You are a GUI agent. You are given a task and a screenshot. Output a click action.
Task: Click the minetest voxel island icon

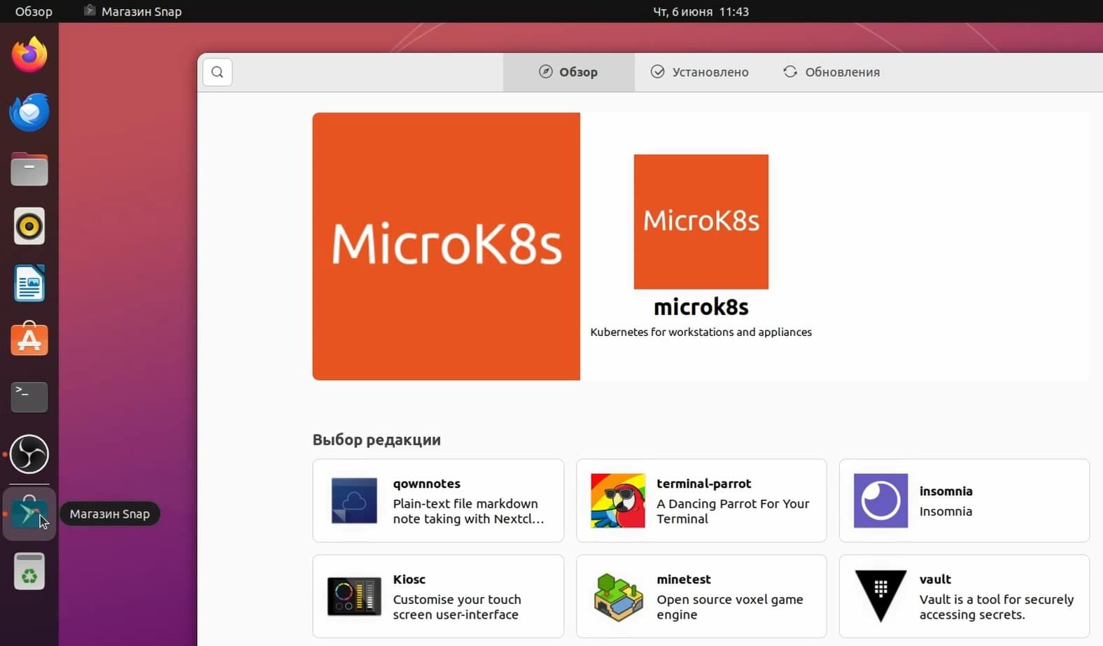click(x=617, y=597)
